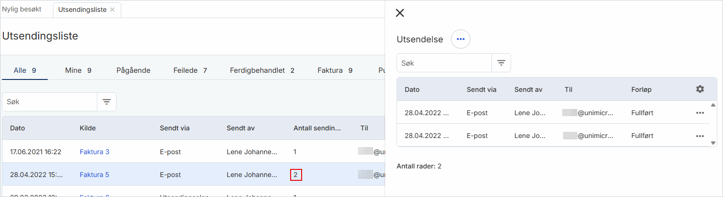Viewport: 723px width, 197px height.
Task: Click the 17.06.2021 16:22 date cell
Action: tap(36, 152)
